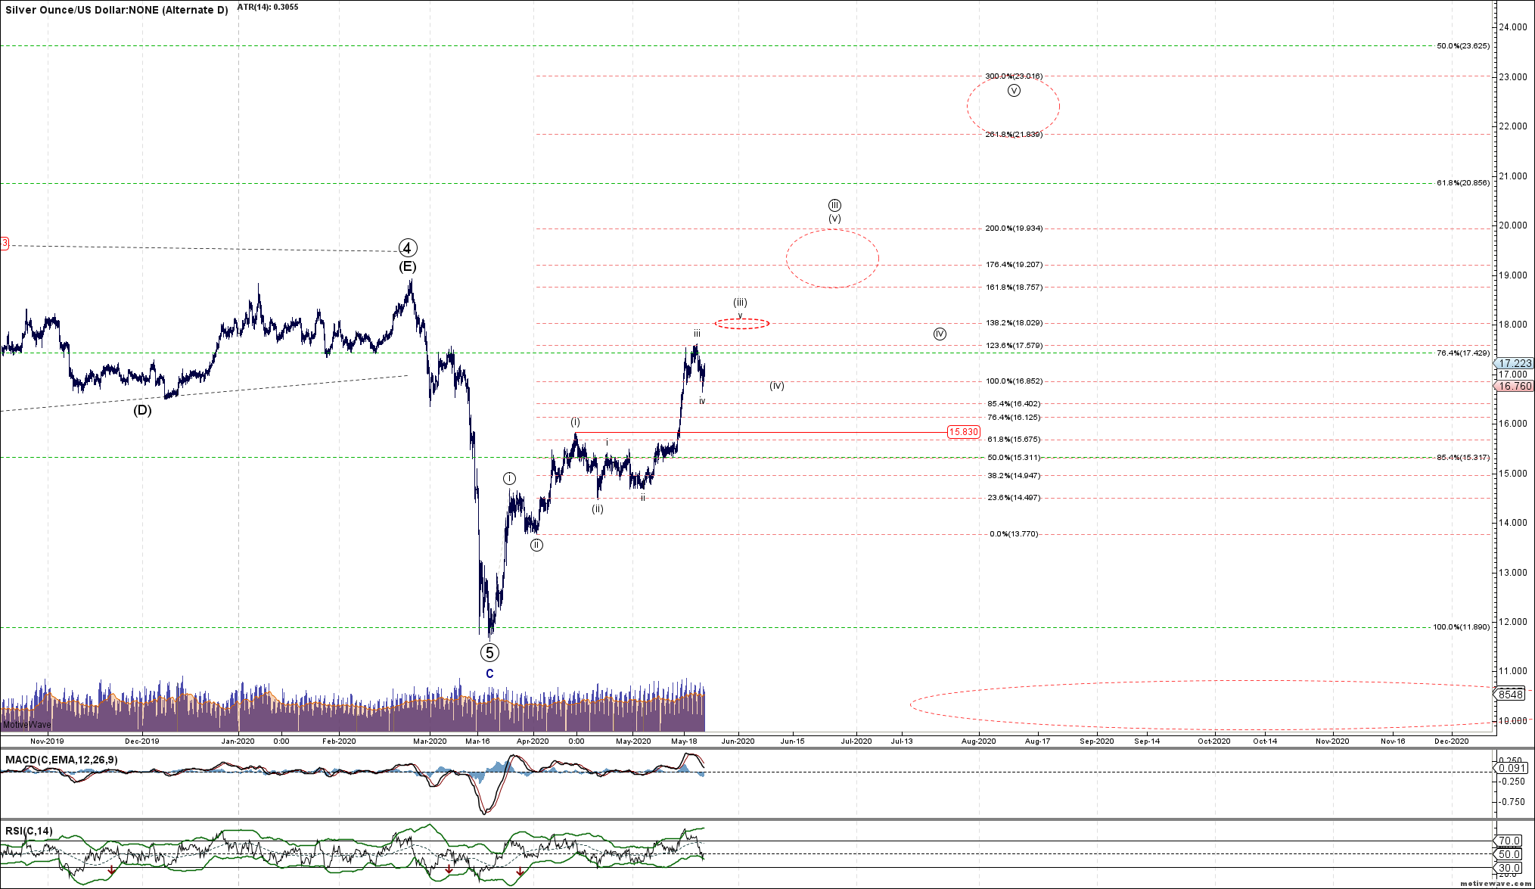Click the small red ellipse at 138.2% level
This screenshot has width=1535, height=889.
point(742,324)
